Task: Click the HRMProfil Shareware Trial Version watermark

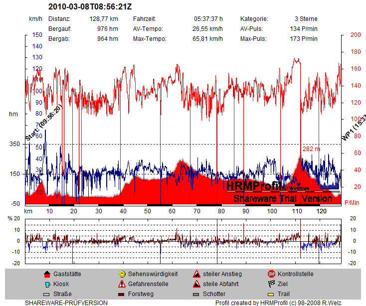Action: pyautogui.click(x=282, y=192)
